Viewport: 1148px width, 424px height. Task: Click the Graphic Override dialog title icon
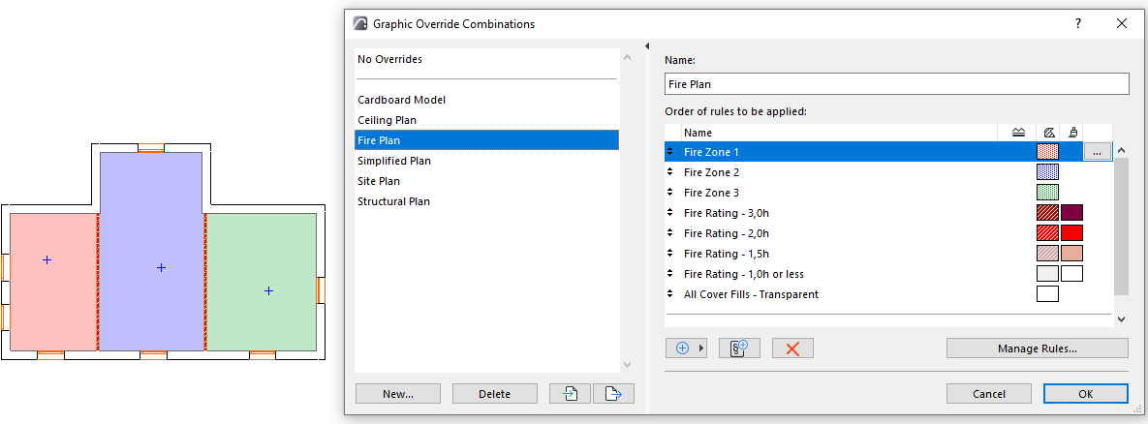(x=361, y=24)
